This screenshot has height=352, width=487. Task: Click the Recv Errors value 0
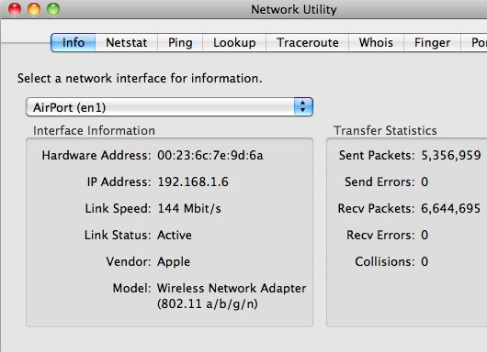[425, 236]
